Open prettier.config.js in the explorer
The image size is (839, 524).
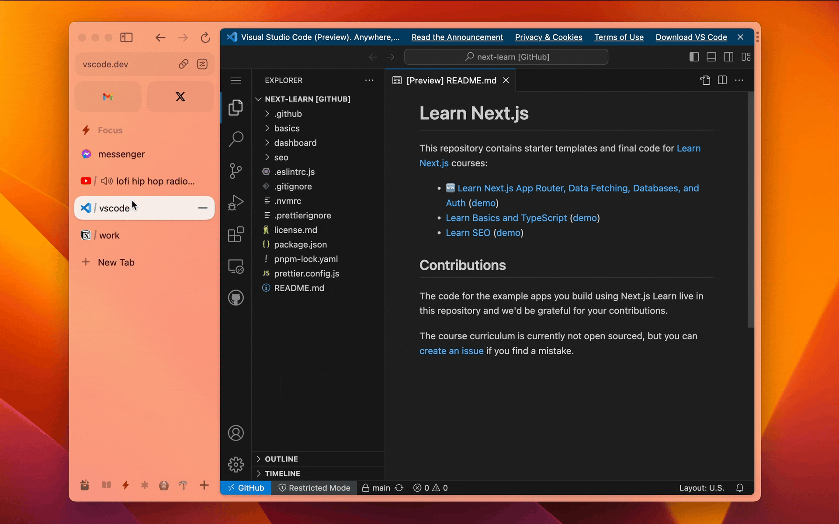[318, 273]
